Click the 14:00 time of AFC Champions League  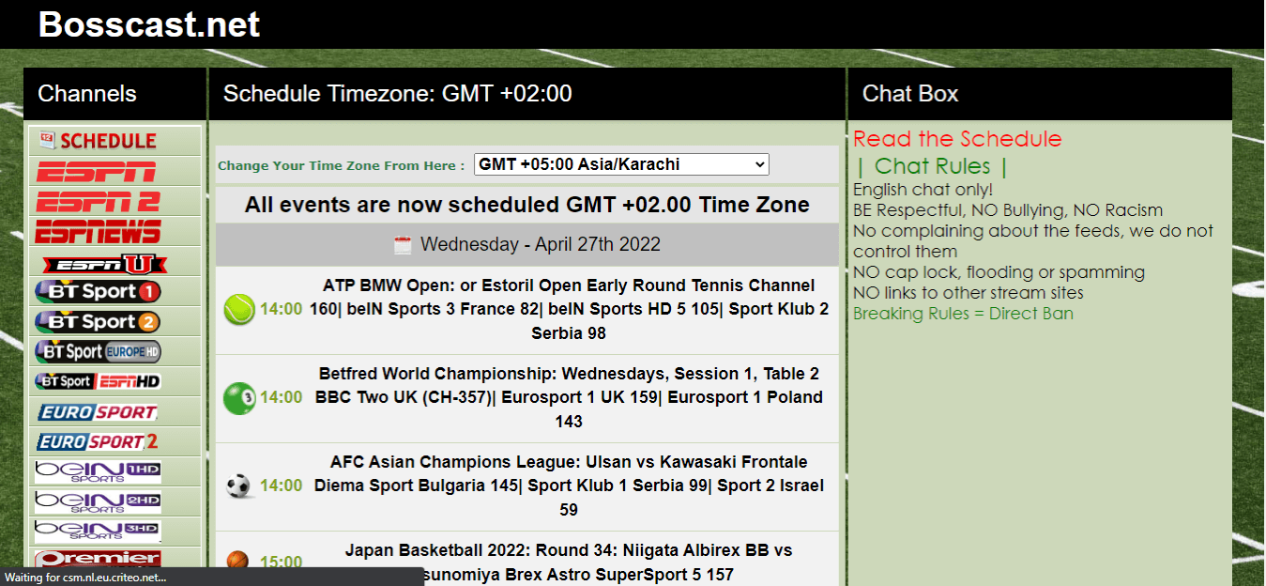pos(281,486)
